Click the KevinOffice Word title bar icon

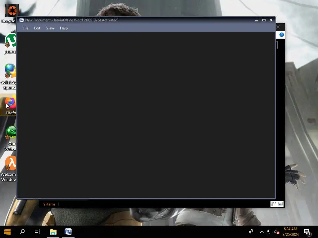(21, 20)
